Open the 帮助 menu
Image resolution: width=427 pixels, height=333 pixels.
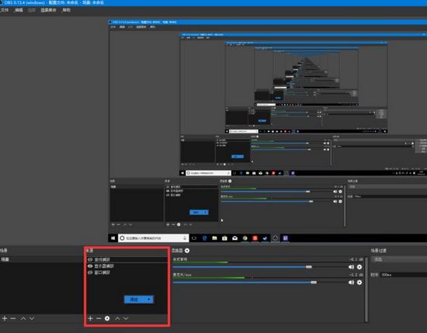pos(66,10)
